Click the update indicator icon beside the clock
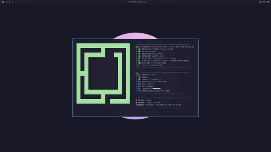Image resolution: width=271 pixels, height=152 pixels. [x=145, y=2]
